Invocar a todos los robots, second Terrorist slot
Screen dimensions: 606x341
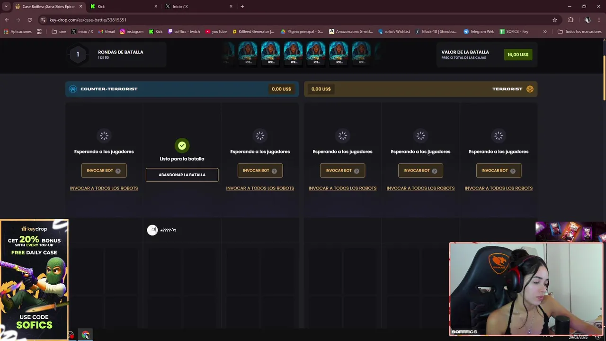420,188
